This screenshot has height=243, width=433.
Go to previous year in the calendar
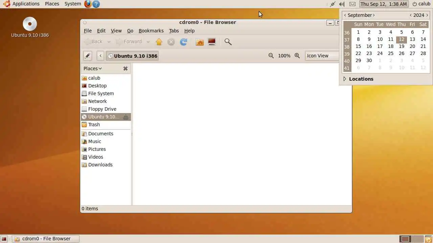pyautogui.click(x=411, y=15)
